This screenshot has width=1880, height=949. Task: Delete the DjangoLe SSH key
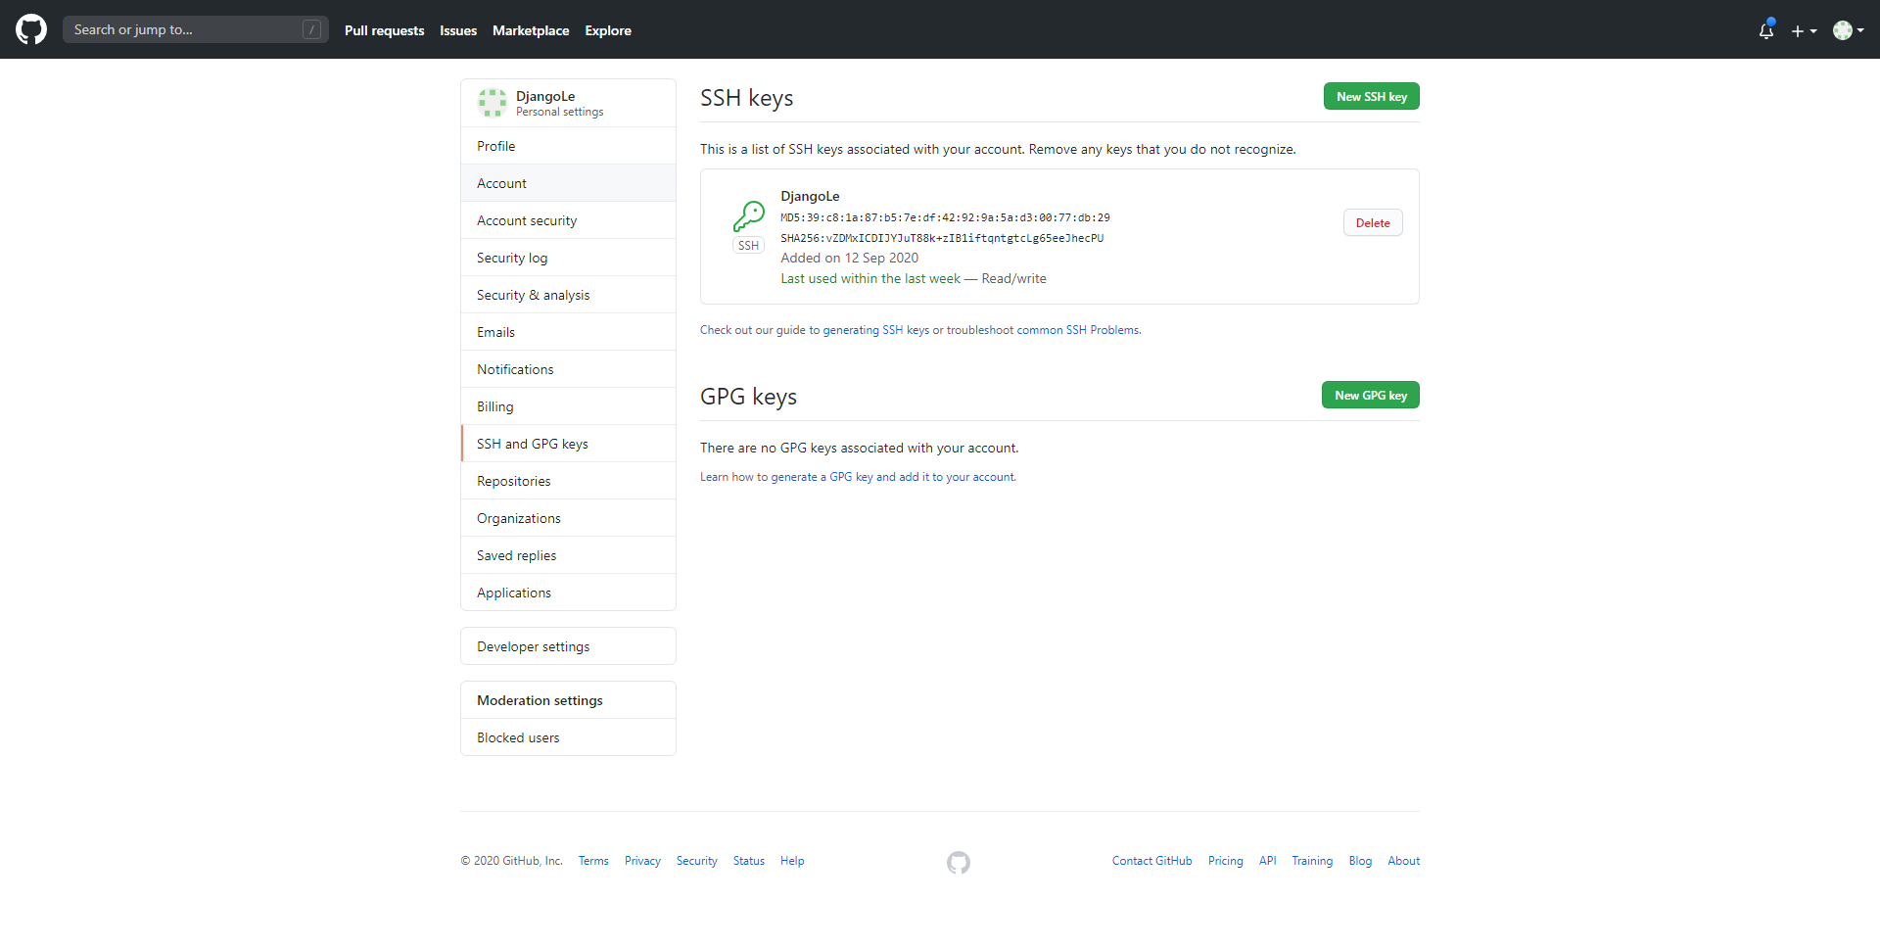pos(1373,222)
